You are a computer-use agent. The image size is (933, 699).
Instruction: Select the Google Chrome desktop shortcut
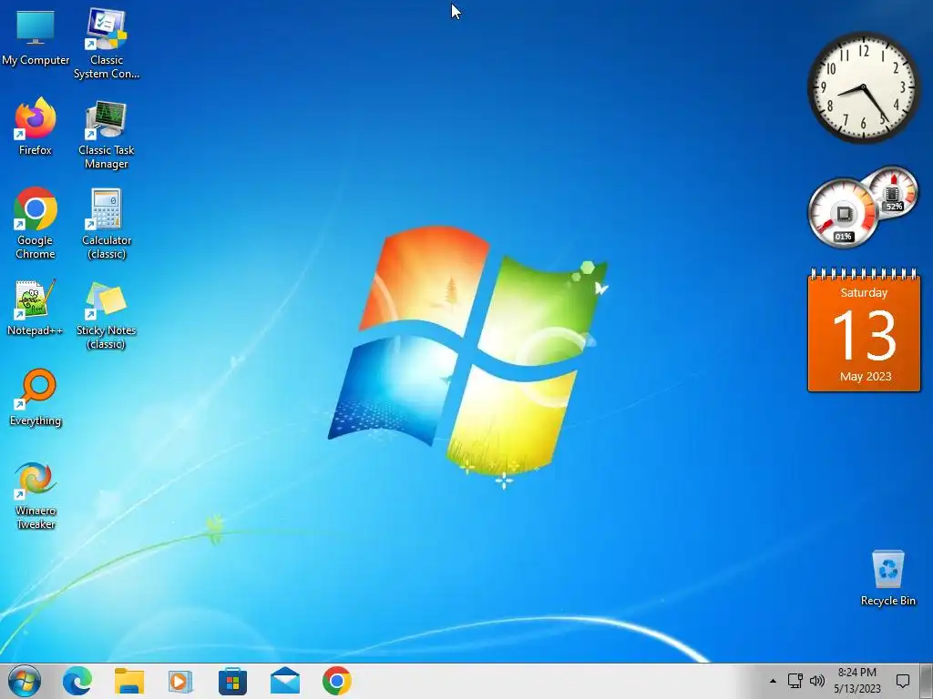pos(36,223)
